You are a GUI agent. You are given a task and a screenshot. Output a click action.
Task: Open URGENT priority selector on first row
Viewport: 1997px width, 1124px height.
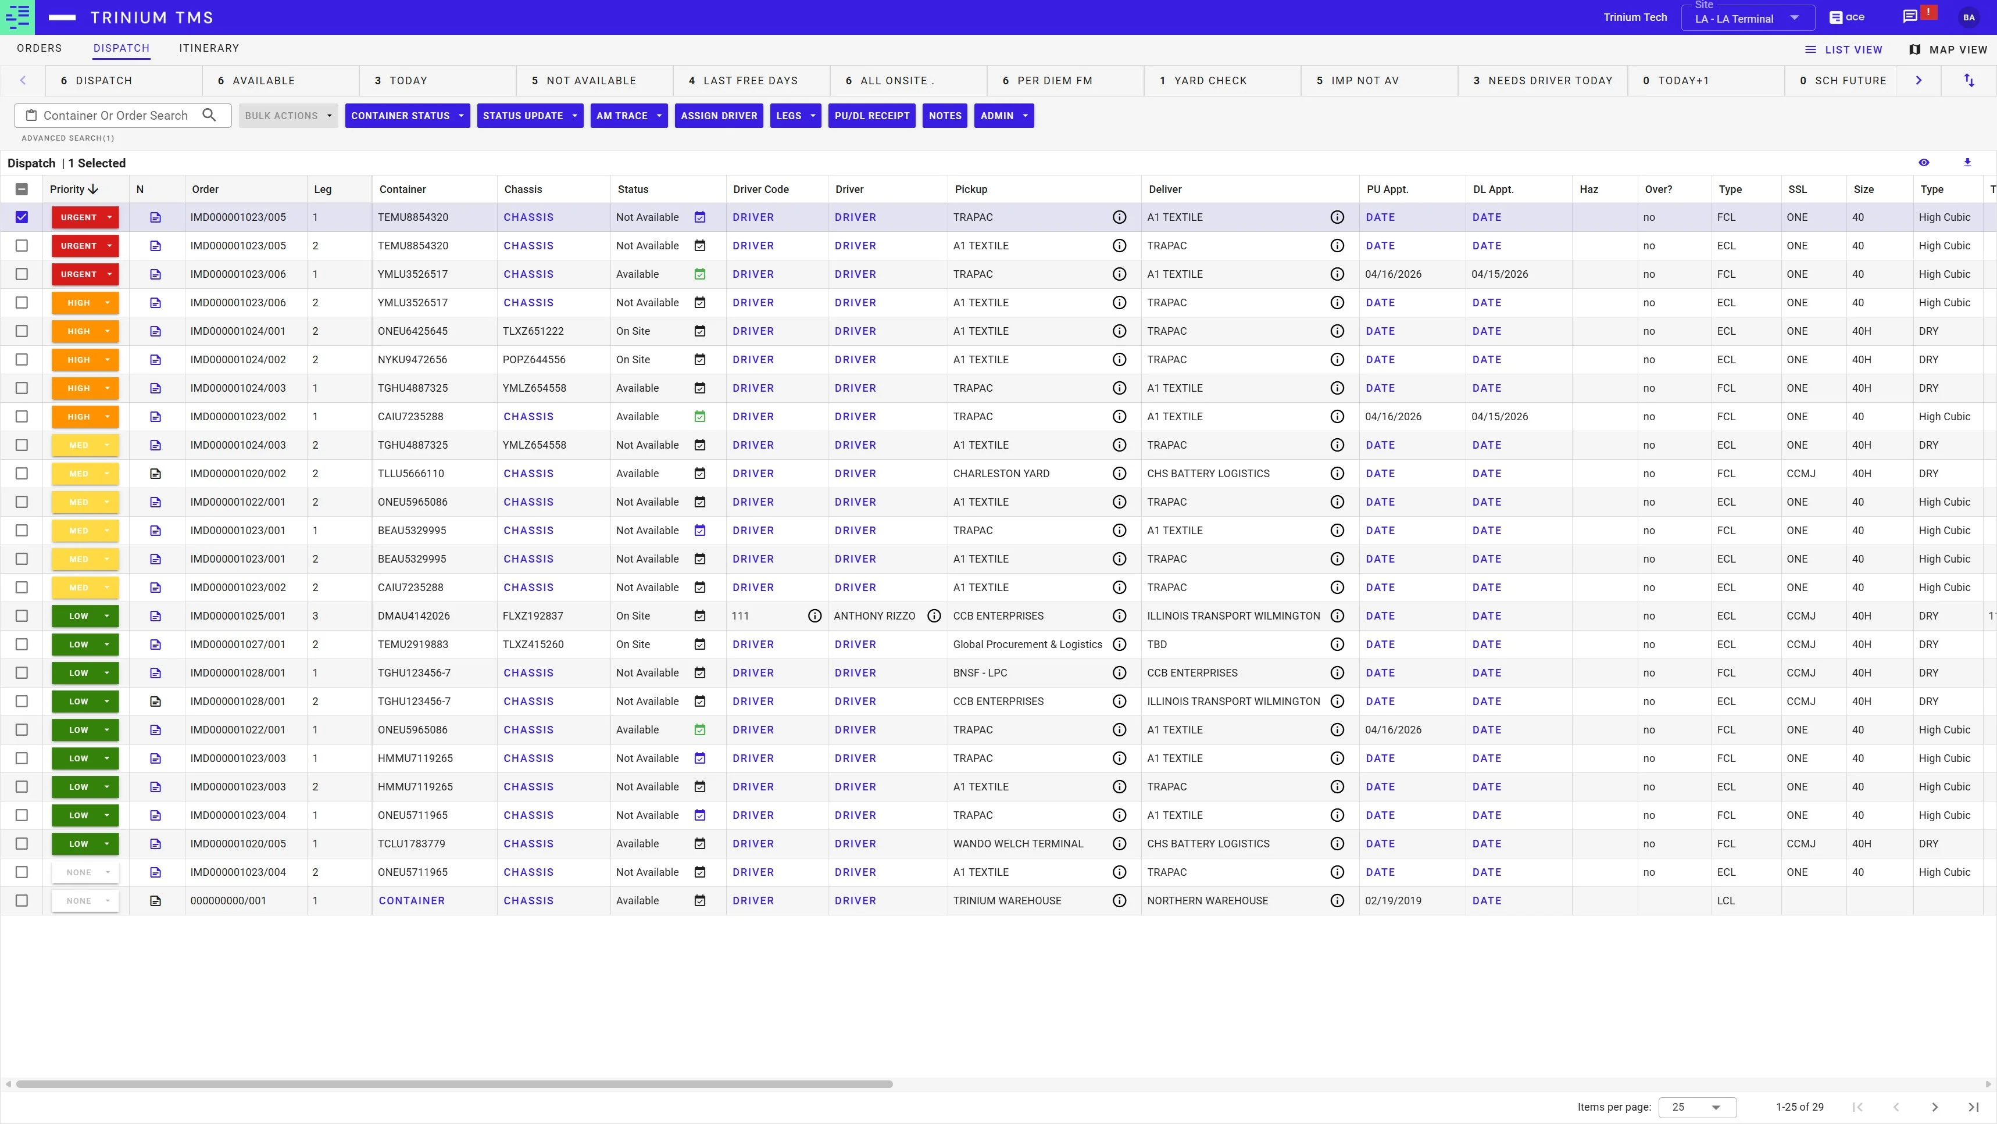[84, 218]
